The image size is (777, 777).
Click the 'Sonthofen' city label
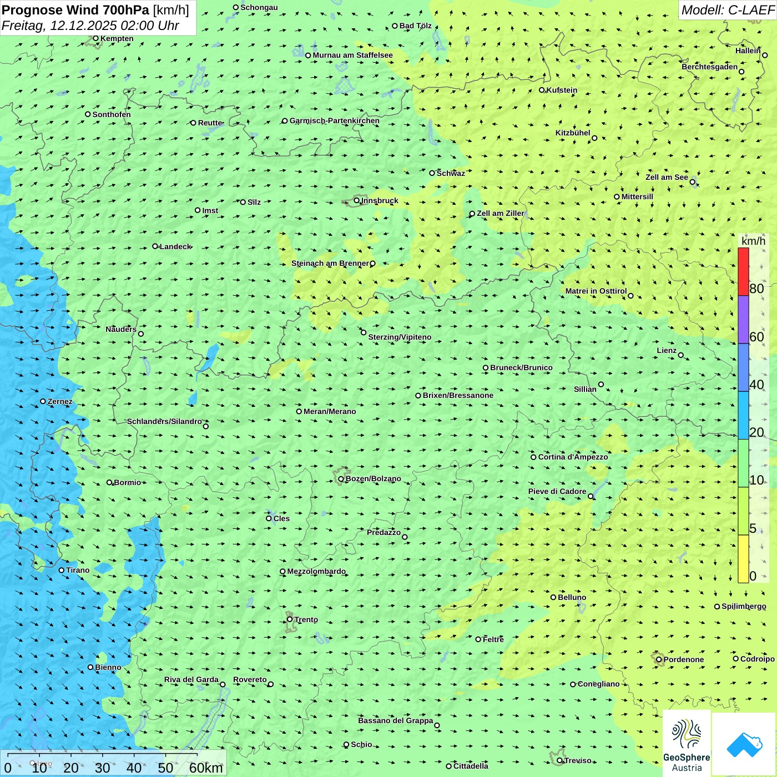click(112, 114)
